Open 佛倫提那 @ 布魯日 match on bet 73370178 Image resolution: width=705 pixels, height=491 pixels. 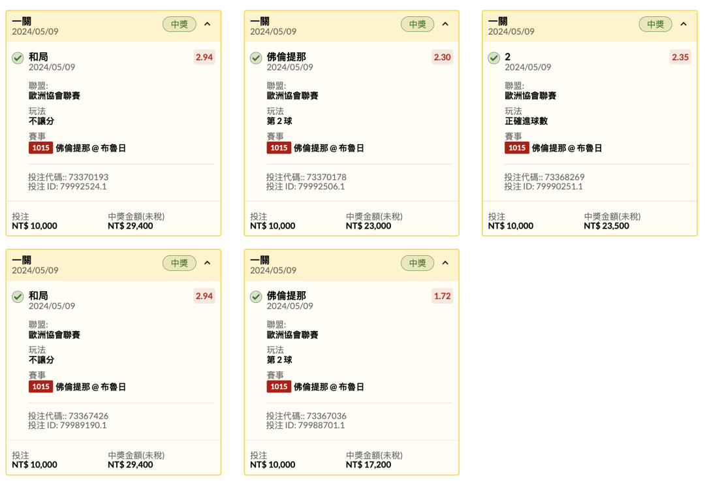tap(328, 148)
